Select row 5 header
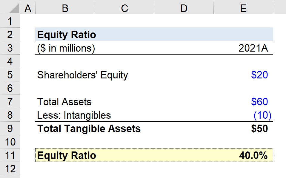 (x=10, y=75)
